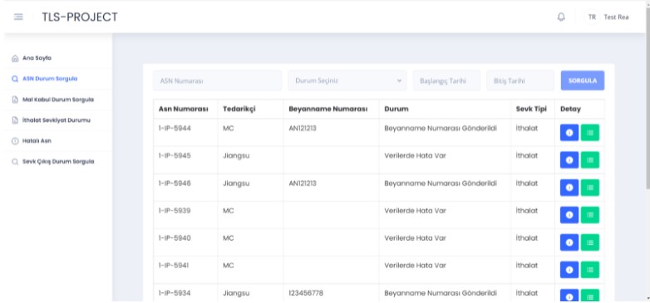
Task: Click declaration number 123456778
Action: click(306, 293)
